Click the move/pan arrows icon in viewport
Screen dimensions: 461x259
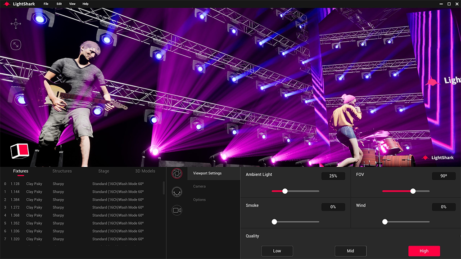tap(16, 24)
